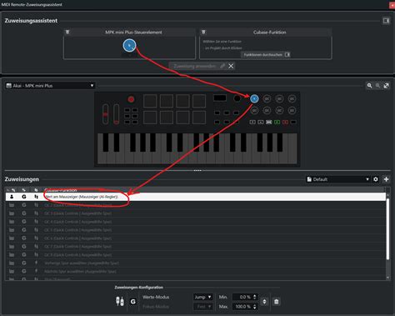Open the Akai MPK mini Plus dropdown
The height and width of the screenshot is (316, 395).
coord(50,86)
